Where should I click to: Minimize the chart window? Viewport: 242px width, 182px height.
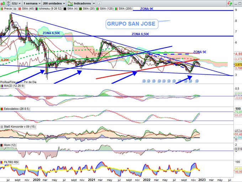click(236, 4)
